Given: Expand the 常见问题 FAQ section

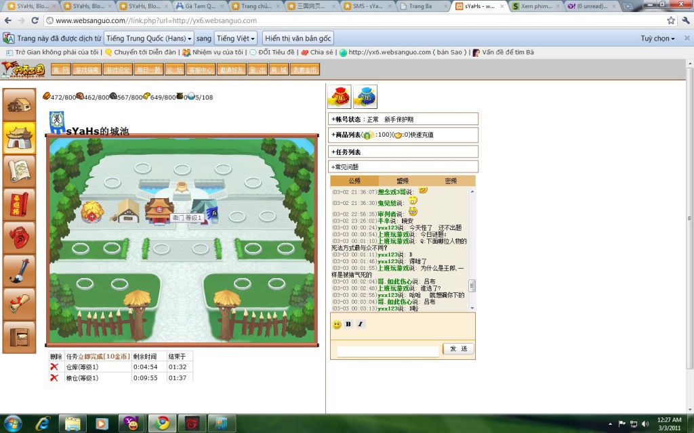Looking at the screenshot, I should click(x=403, y=166).
